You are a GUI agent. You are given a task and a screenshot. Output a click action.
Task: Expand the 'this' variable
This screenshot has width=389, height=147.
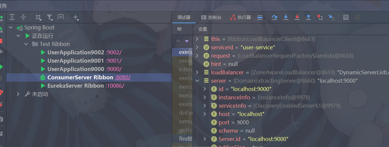pyautogui.click(x=197, y=39)
